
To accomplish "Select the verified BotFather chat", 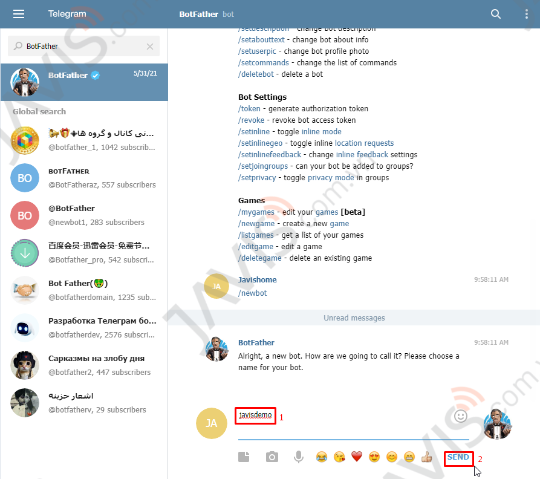I will [x=85, y=82].
